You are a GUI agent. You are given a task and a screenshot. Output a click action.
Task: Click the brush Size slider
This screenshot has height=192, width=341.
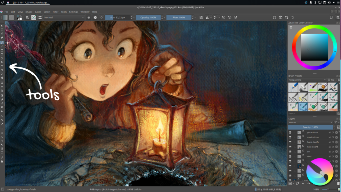[118, 17]
